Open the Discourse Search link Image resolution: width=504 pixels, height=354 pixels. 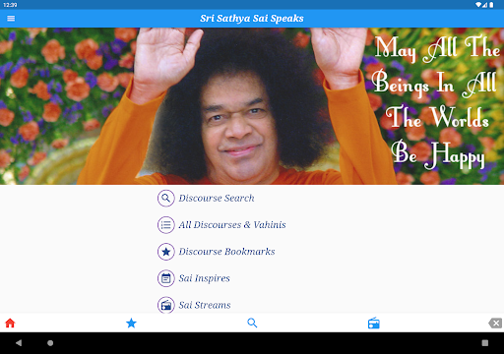coord(217,198)
